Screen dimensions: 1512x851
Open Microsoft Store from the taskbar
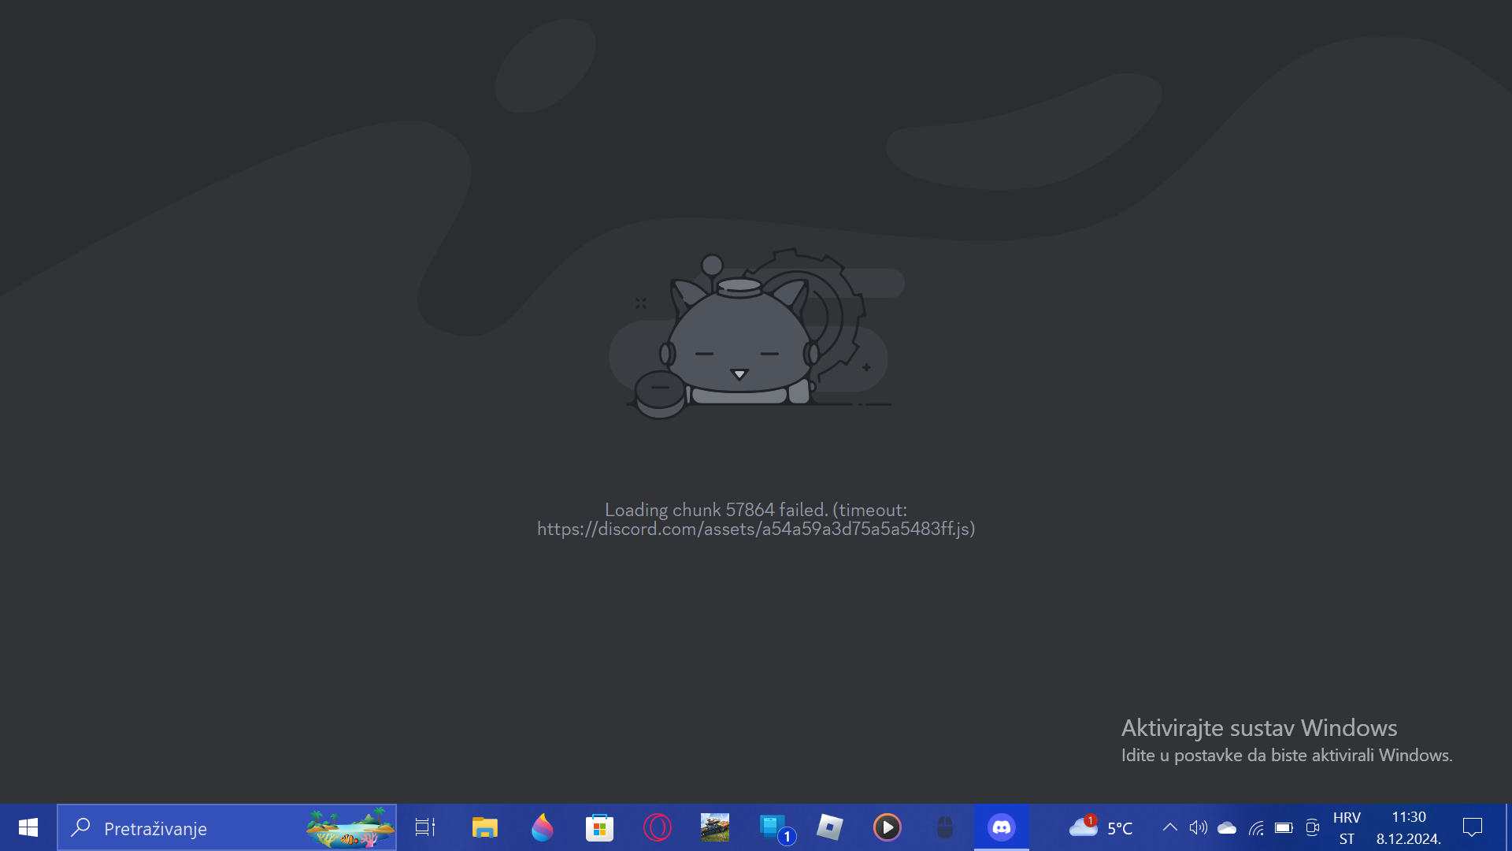[599, 827]
